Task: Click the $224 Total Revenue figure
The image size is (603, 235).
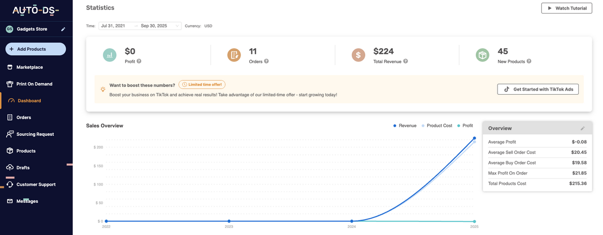Action: pos(383,51)
